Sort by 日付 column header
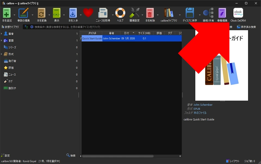261x164 pixels. pyautogui.click(x=128, y=33)
